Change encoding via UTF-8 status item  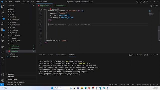tap(128, 85)
